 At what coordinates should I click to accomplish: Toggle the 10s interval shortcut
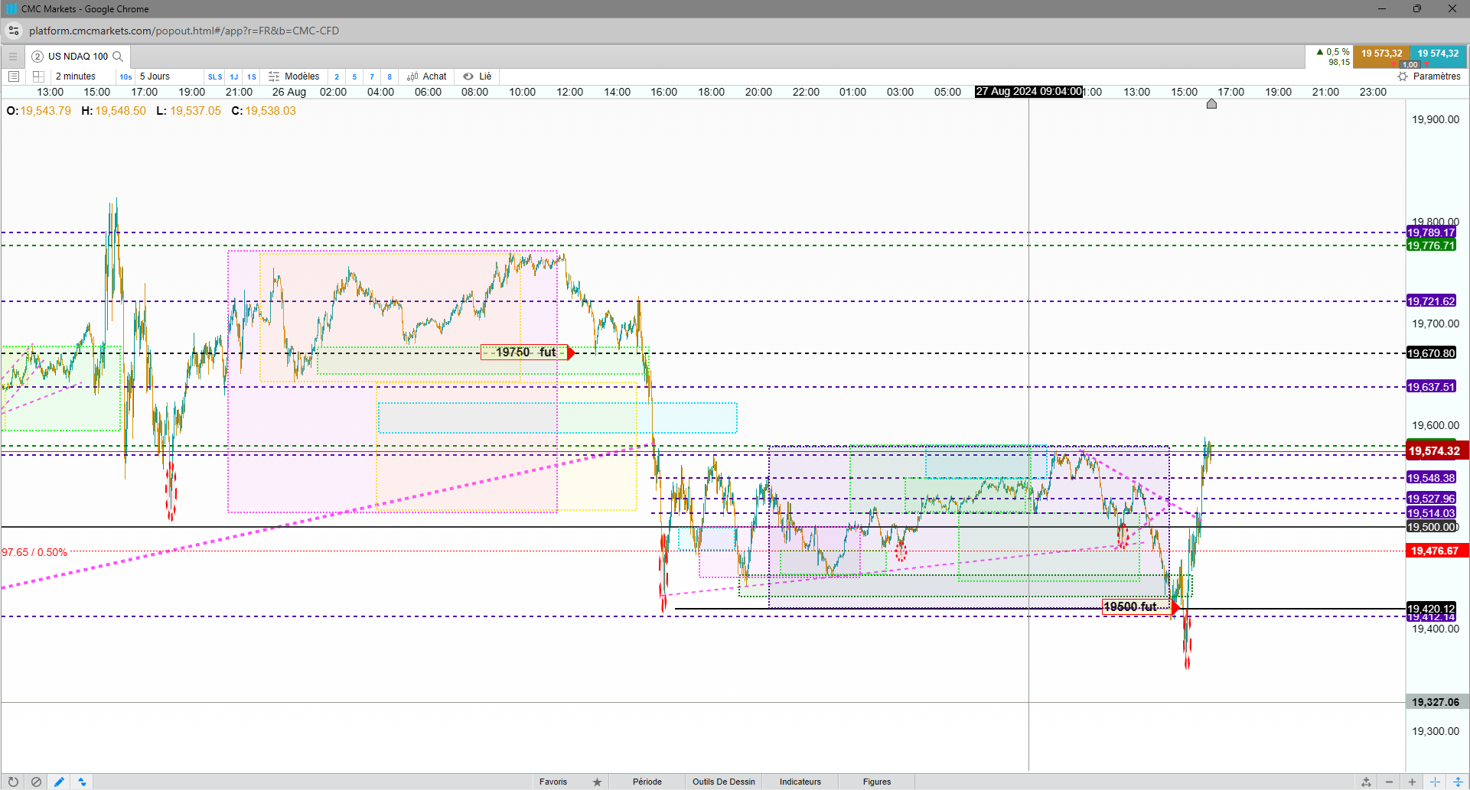pyautogui.click(x=125, y=76)
